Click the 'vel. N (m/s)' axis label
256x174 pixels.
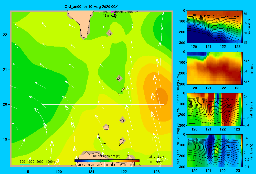click(x=252, y=110)
